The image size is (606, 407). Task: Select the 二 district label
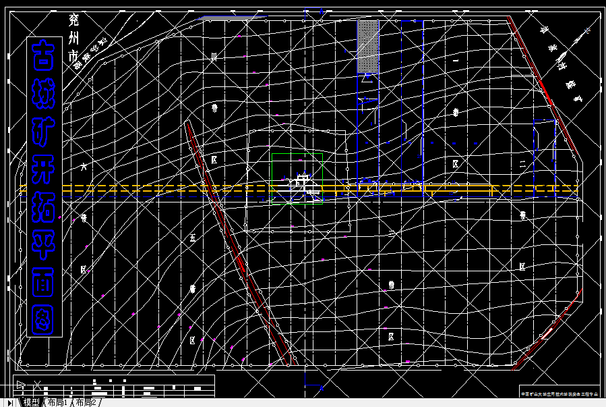point(522,164)
